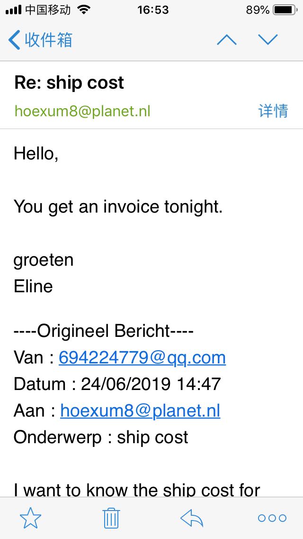
Task: Tap the reply arrow icon
Action: [192, 518]
